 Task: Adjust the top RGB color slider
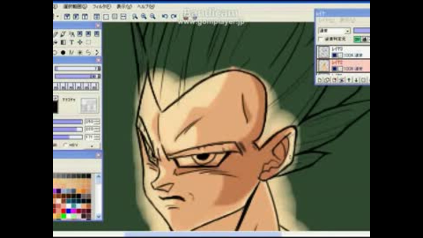tap(68, 122)
